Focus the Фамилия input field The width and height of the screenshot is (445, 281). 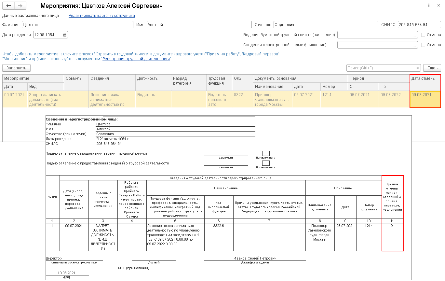(77, 25)
